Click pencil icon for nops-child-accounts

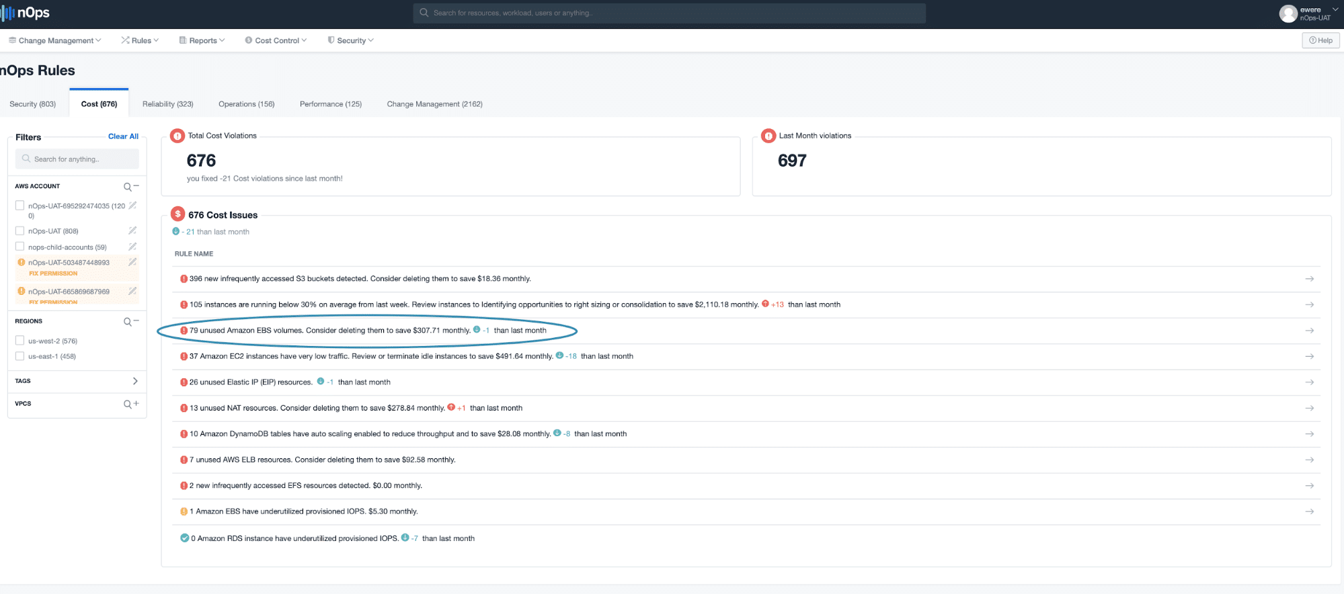(x=132, y=247)
